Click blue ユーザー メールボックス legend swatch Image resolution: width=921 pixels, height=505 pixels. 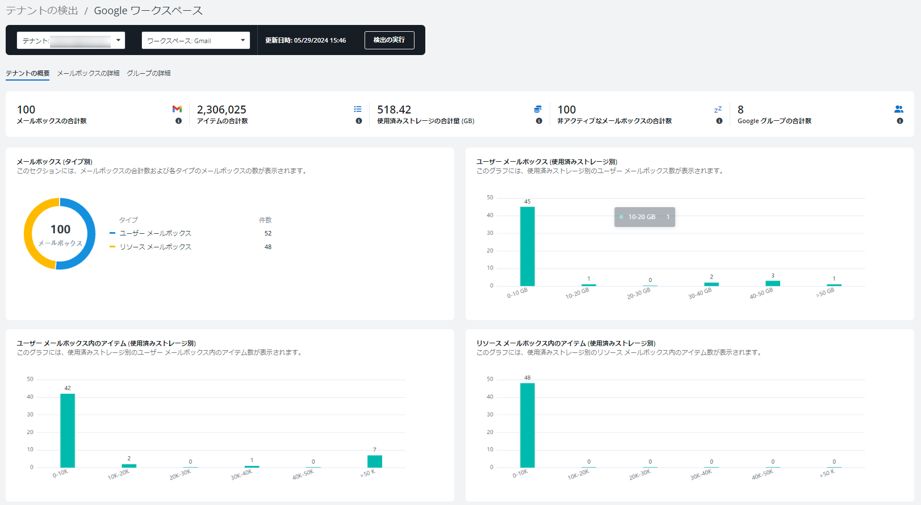(x=112, y=233)
